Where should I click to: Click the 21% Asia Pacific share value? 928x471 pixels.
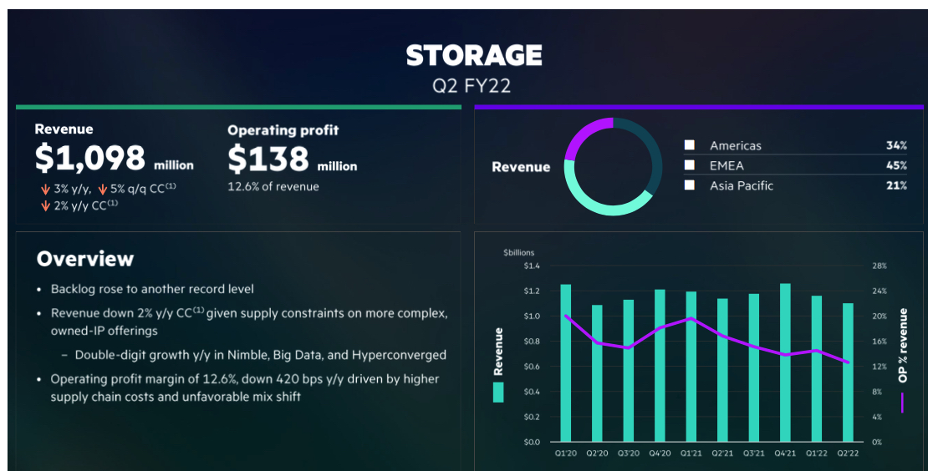tap(896, 185)
